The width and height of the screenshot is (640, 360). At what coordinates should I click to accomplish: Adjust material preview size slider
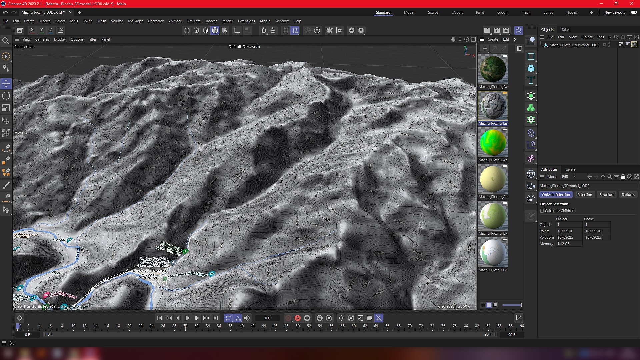[x=512, y=305]
